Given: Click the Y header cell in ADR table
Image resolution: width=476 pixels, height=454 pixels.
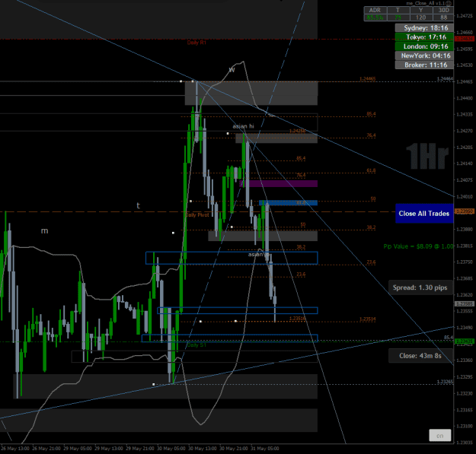Looking at the screenshot, I should (420, 11).
